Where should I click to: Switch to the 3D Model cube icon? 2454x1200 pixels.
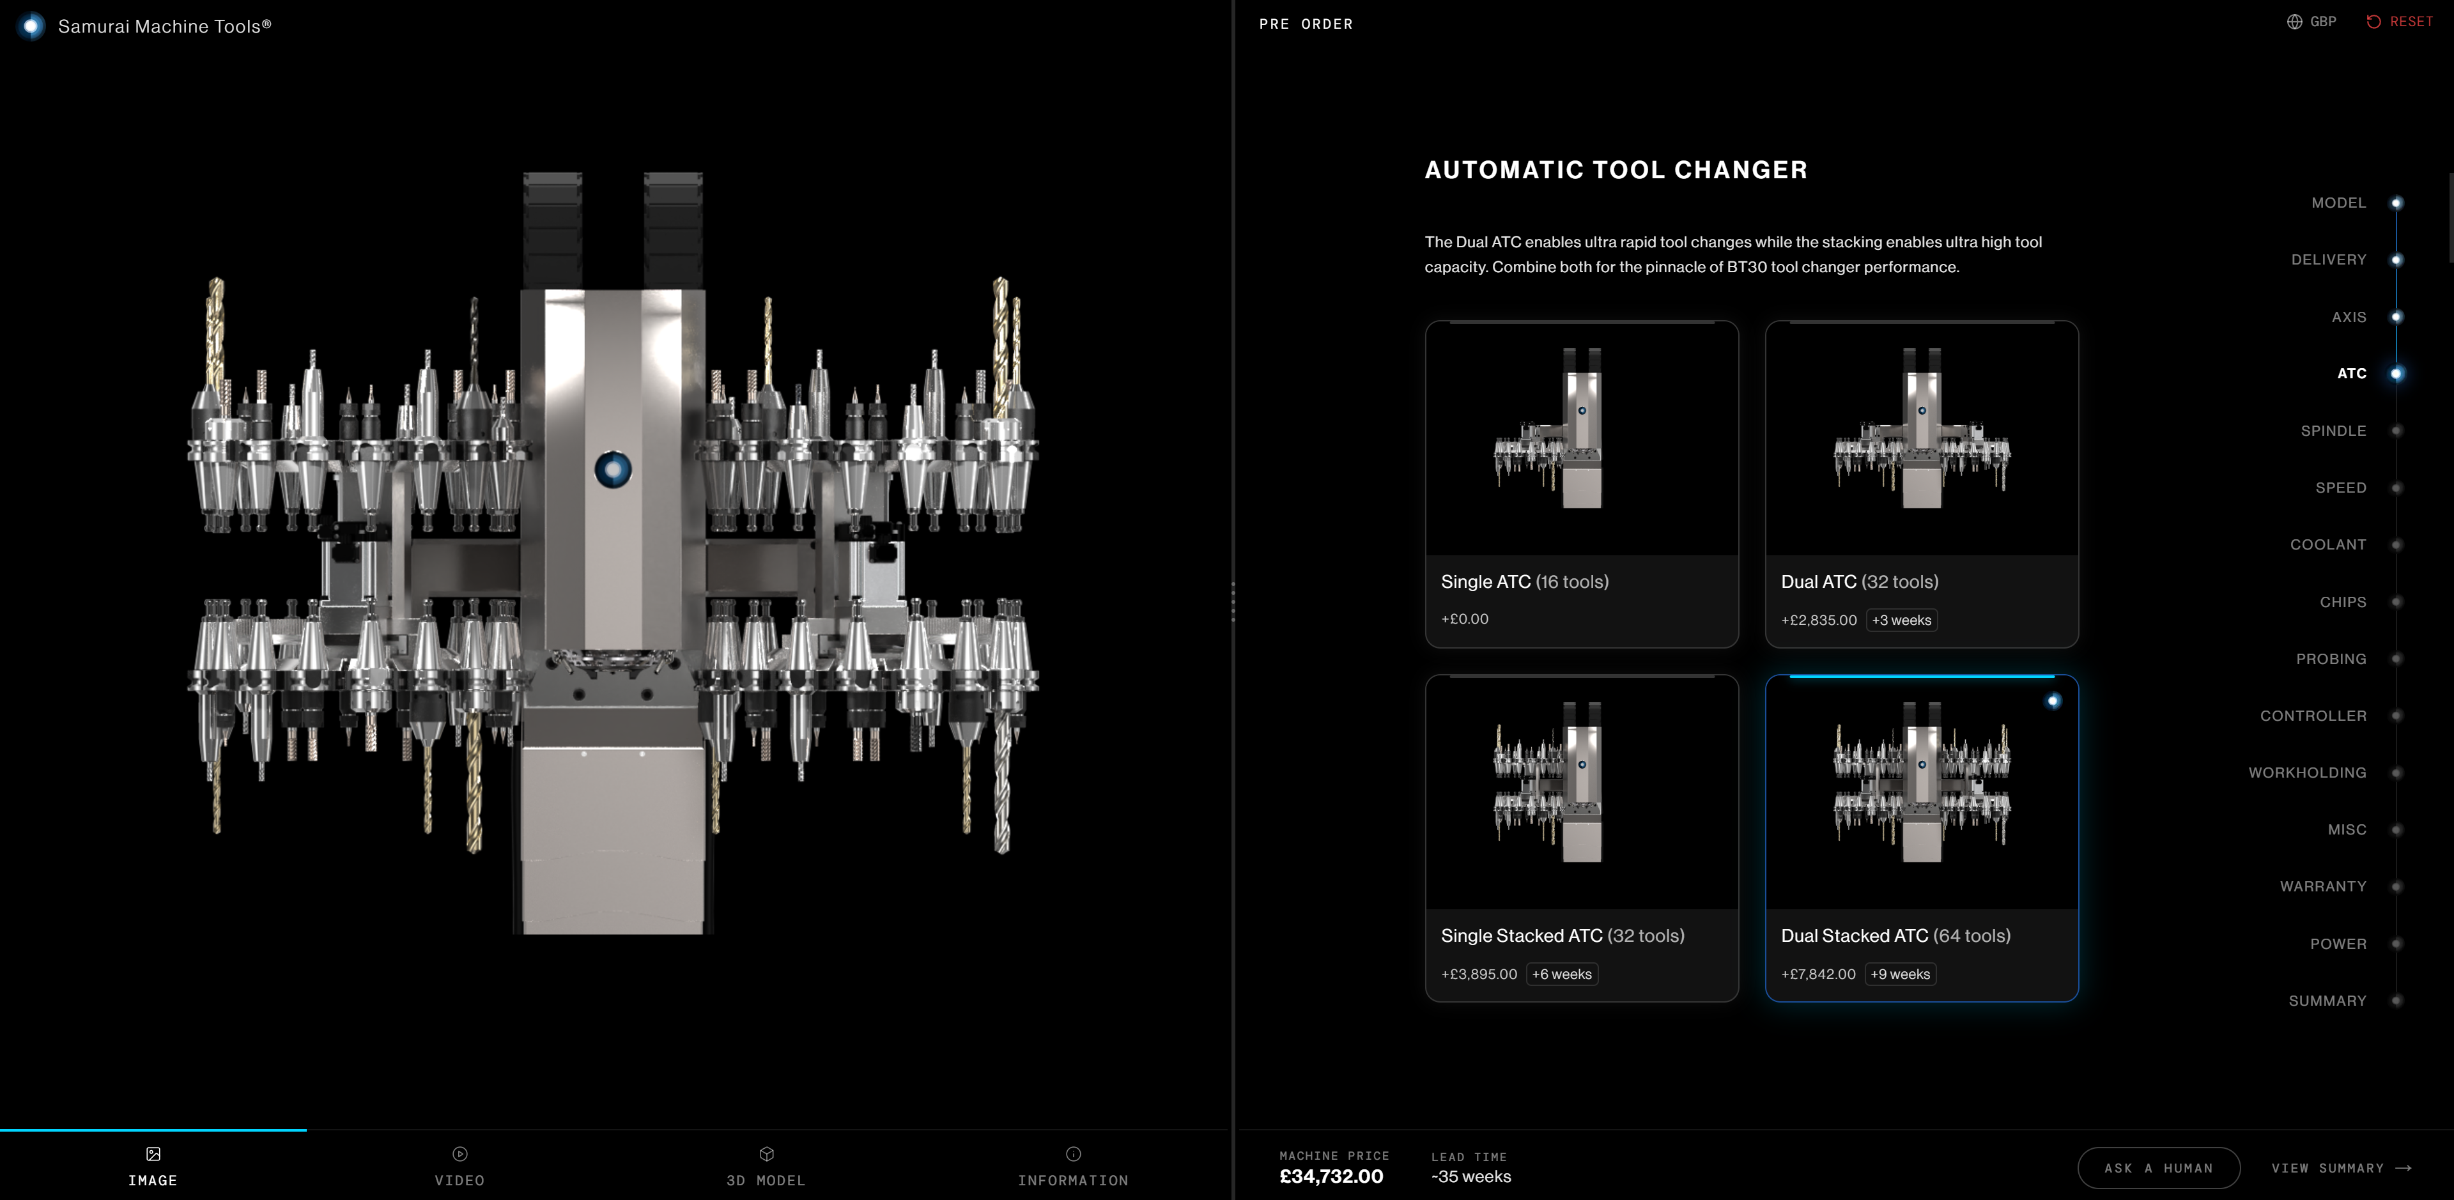[x=766, y=1153]
